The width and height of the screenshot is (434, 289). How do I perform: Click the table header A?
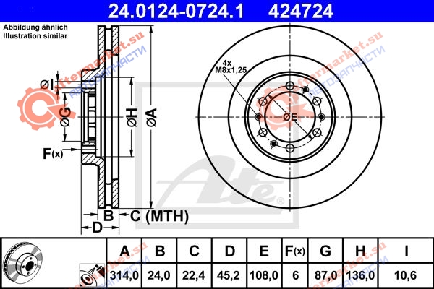click(125, 251)
